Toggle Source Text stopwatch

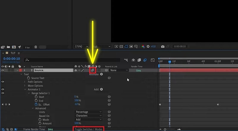28,78
